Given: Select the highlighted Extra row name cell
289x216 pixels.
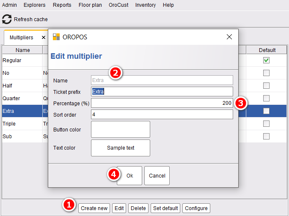Looking at the screenshot, I should (x=22, y=111).
